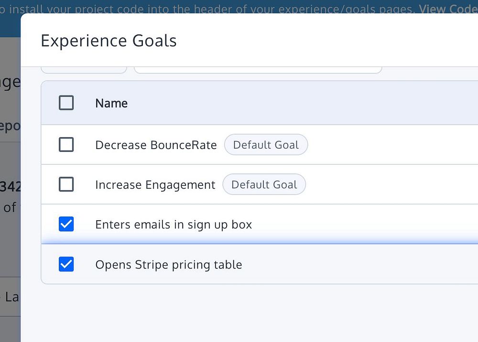Click Default Goal badge beside Decrease BounceRate
Viewport: 478px width, 342px height.
point(266,145)
